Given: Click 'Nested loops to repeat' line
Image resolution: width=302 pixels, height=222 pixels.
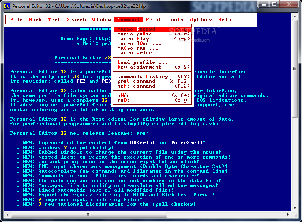Looking at the screenshot, I should click(x=134, y=157).
